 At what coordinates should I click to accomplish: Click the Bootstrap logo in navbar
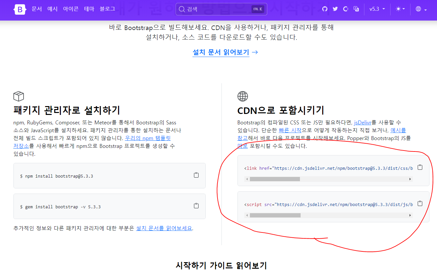click(x=20, y=9)
